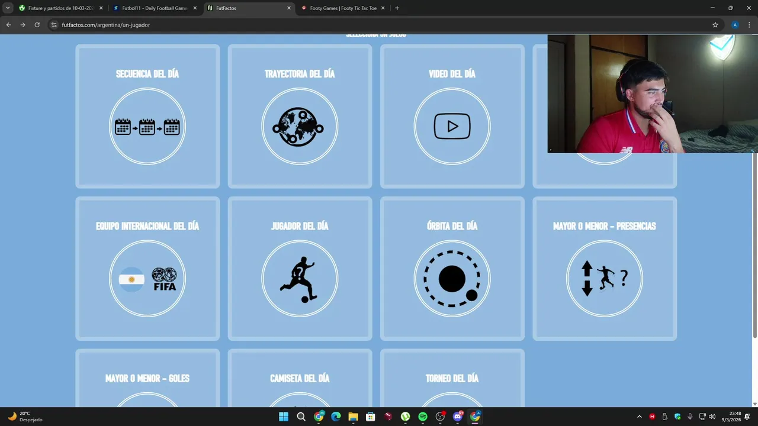Open Windows taskbar search
The height and width of the screenshot is (426, 758).
pyautogui.click(x=301, y=417)
